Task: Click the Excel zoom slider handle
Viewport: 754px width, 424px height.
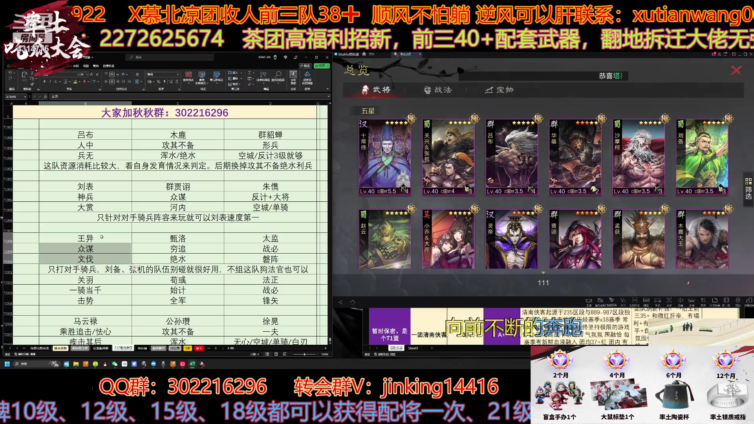Action: [x=304, y=354]
